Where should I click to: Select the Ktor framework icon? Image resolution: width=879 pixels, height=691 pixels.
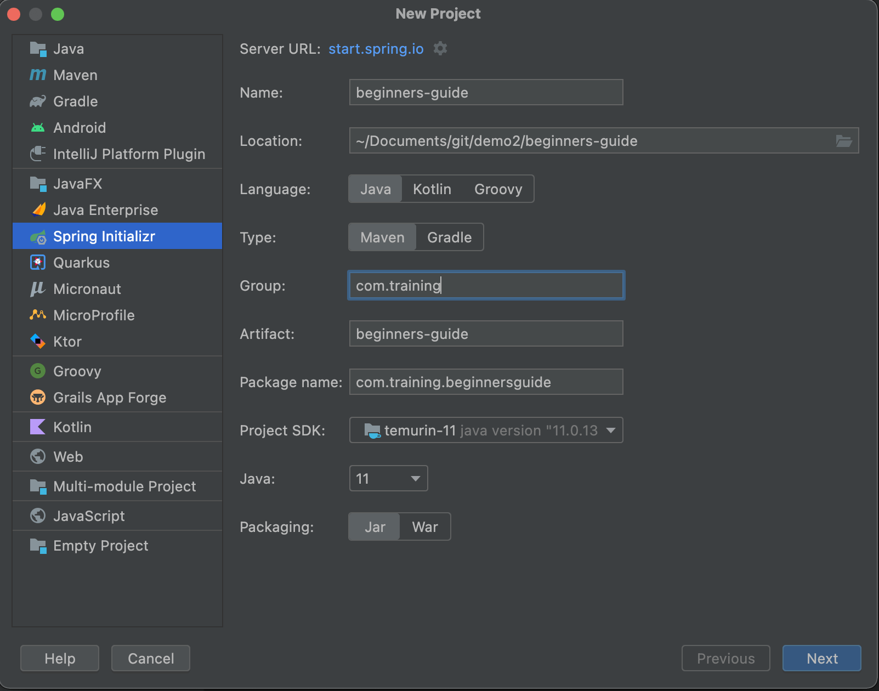(x=37, y=341)
